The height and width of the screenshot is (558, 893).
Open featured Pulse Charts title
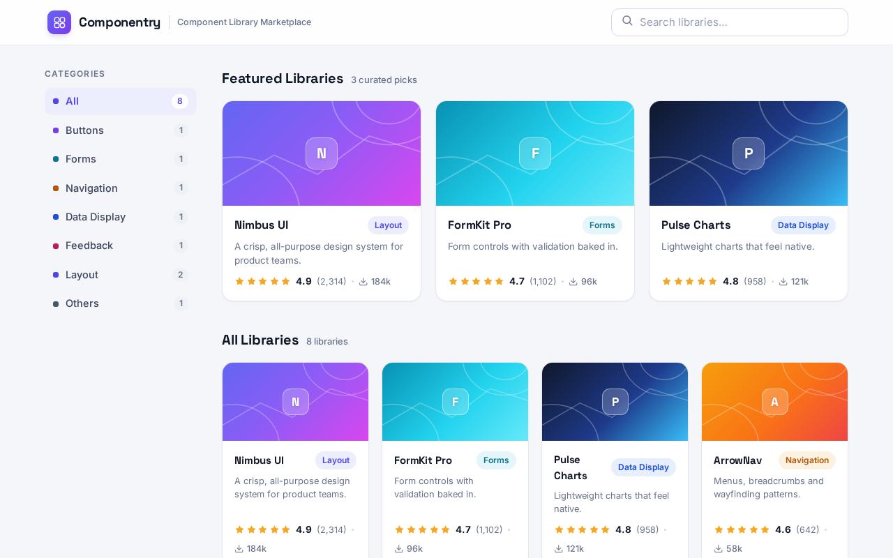(x=696, y=225)
